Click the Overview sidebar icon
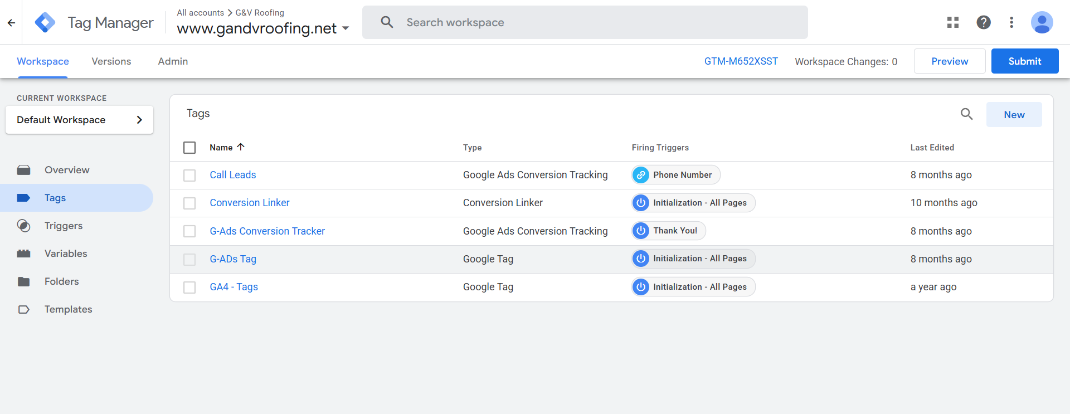Image resolution: width=1070 pixels, height=414 pixels. 23,170
